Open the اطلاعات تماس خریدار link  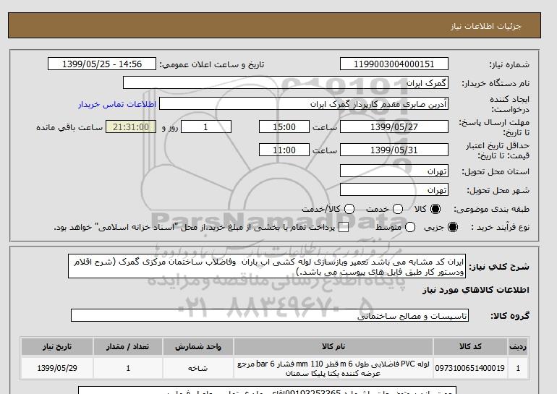[117, 104]
